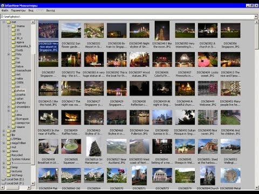Click the safari folder icon
Image resolution: width=259 pixels, height=194 pixels.
pyautogui.click(x=13, y=99)
